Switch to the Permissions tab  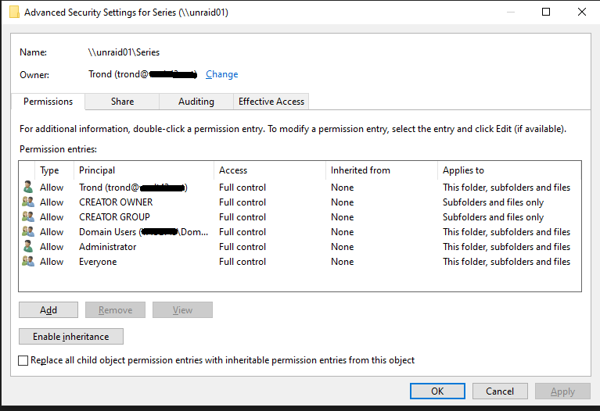pos(49,102)
